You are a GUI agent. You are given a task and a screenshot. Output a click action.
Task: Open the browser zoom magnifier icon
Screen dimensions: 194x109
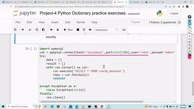point(166,7)
